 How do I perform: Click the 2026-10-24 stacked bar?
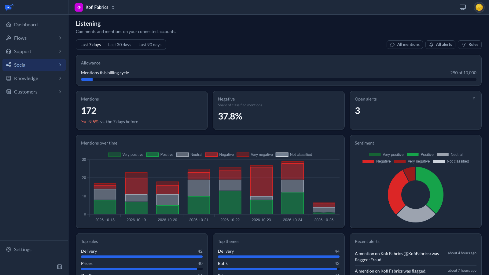click(292, 188)
